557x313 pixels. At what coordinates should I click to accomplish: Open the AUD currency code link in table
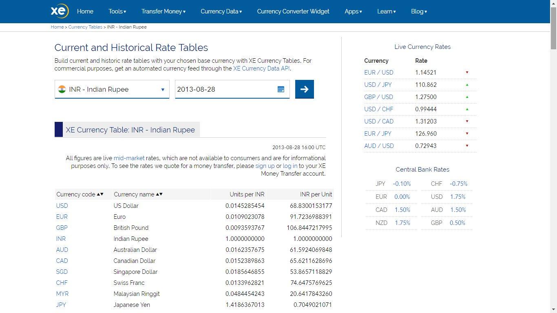click(62, 250)
